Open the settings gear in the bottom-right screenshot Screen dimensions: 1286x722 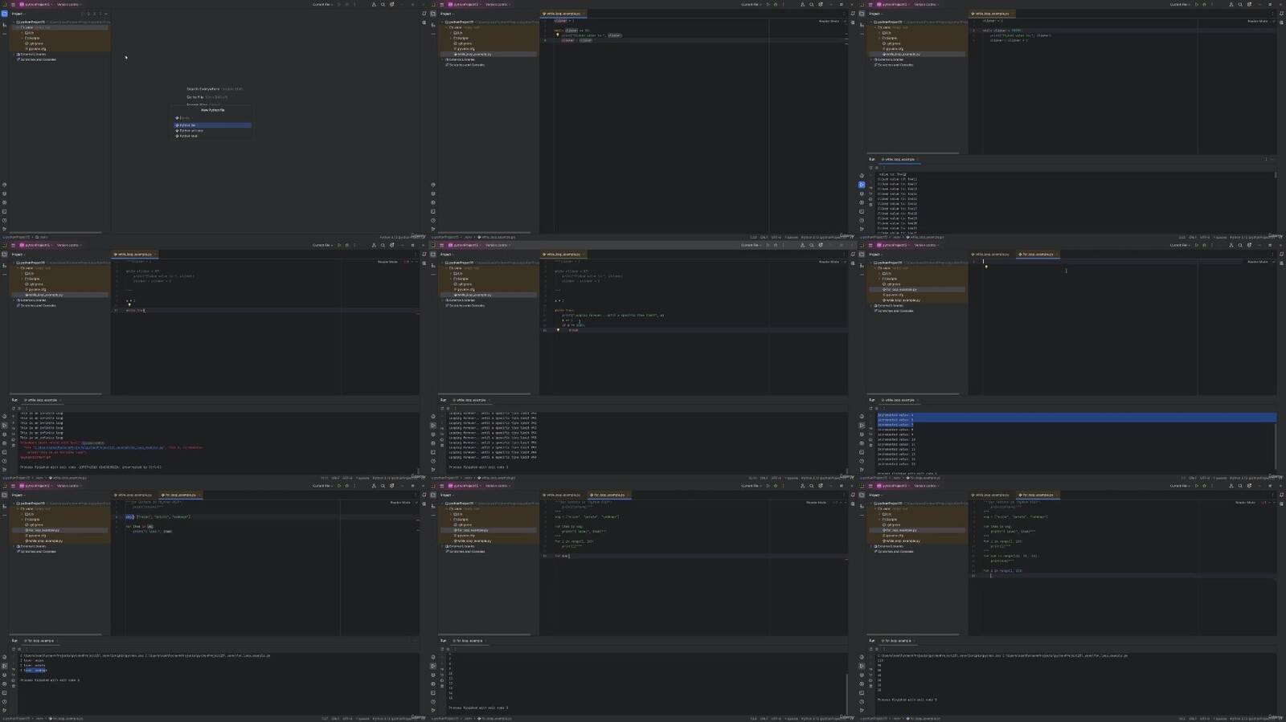tap(1249, 486)
